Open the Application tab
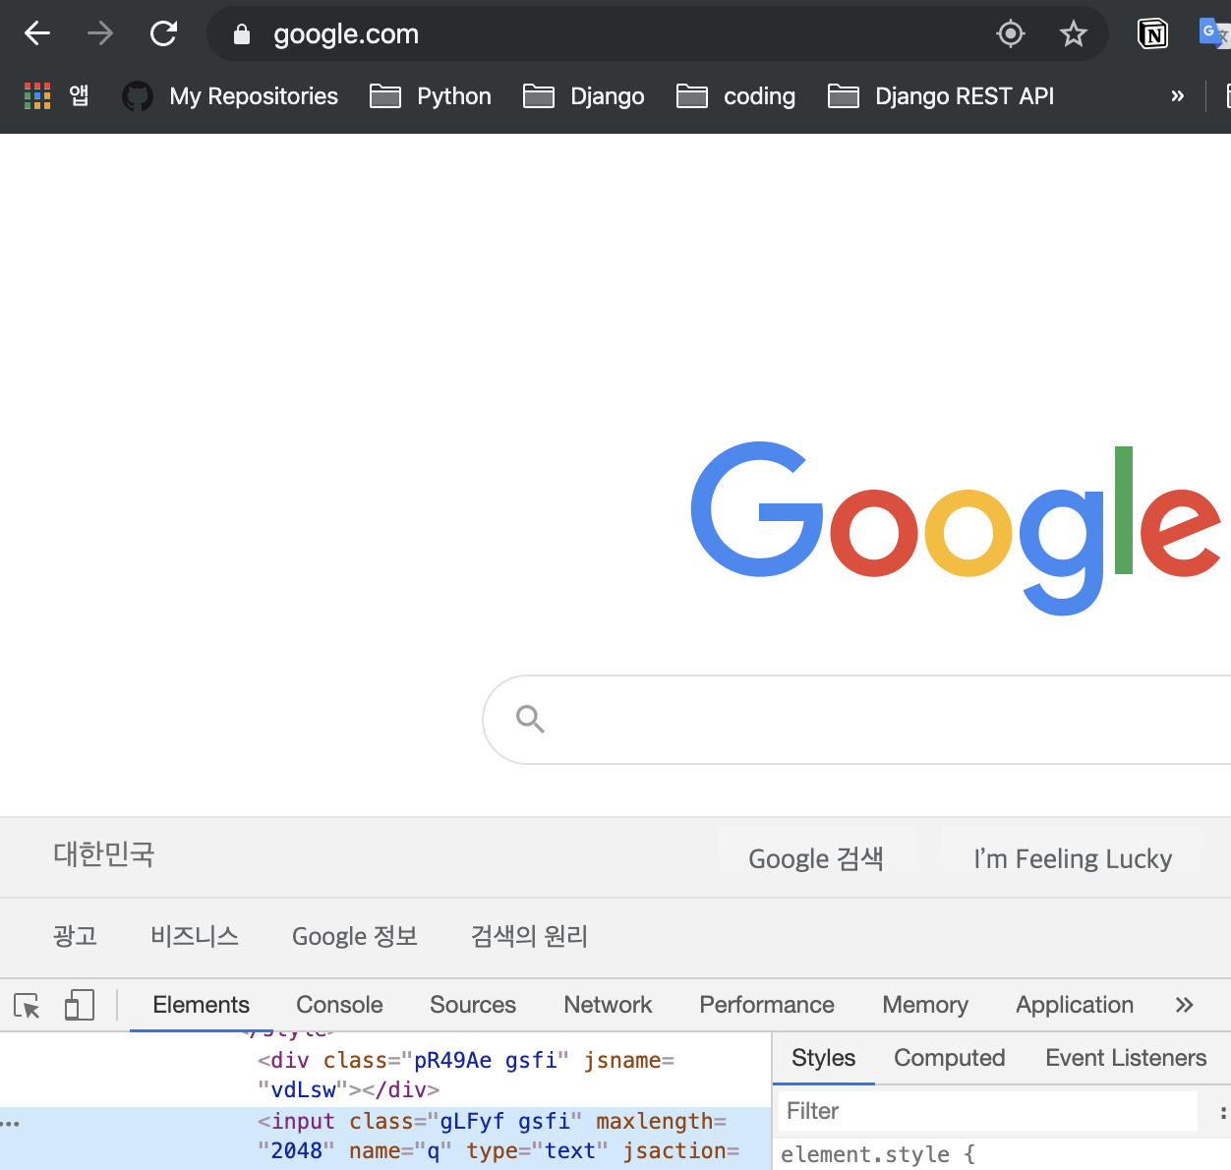 click(1075, 1005)
